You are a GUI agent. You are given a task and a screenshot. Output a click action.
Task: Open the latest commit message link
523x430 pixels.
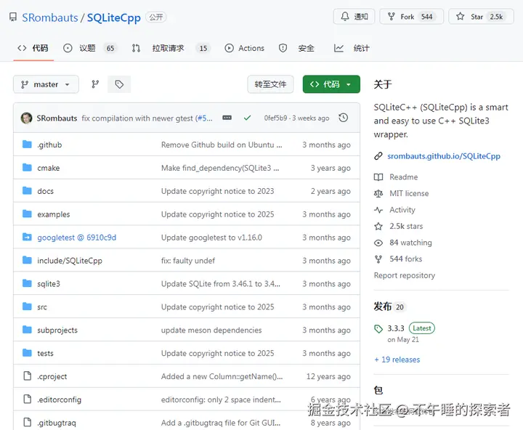(137, 118)
